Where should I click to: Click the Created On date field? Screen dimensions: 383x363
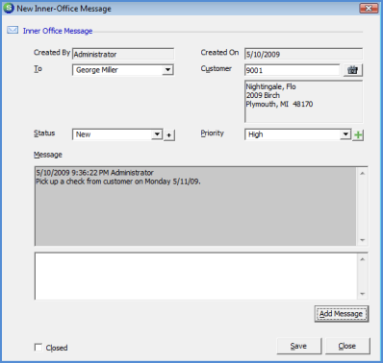point(303,54)
